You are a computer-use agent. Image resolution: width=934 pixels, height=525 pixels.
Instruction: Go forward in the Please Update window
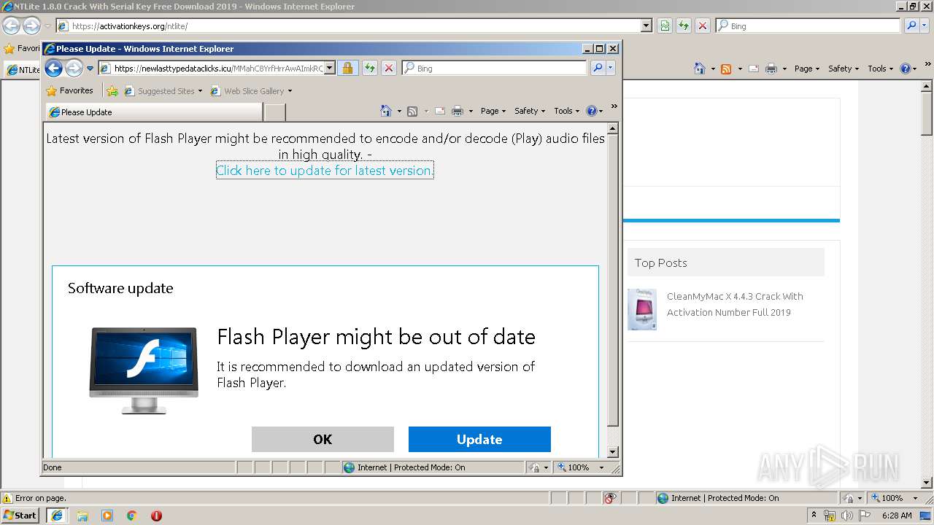pos(74,68)
